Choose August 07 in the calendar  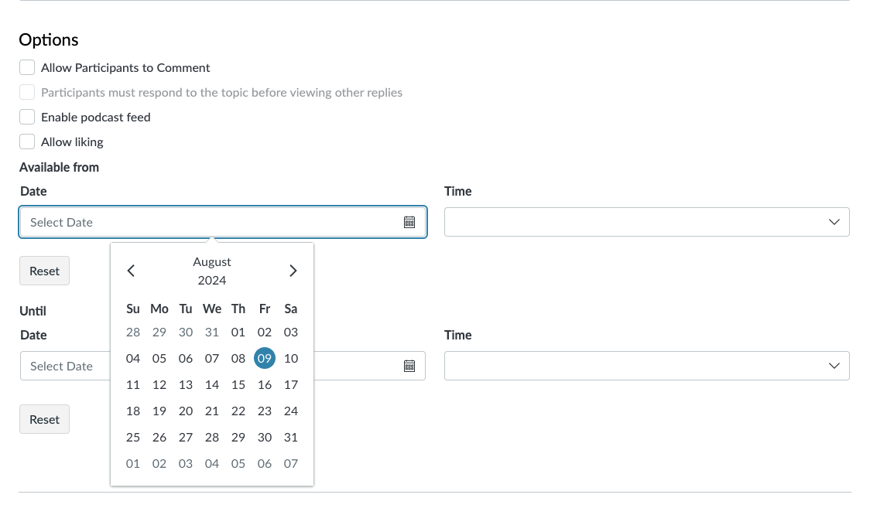[x=211, y=359]
